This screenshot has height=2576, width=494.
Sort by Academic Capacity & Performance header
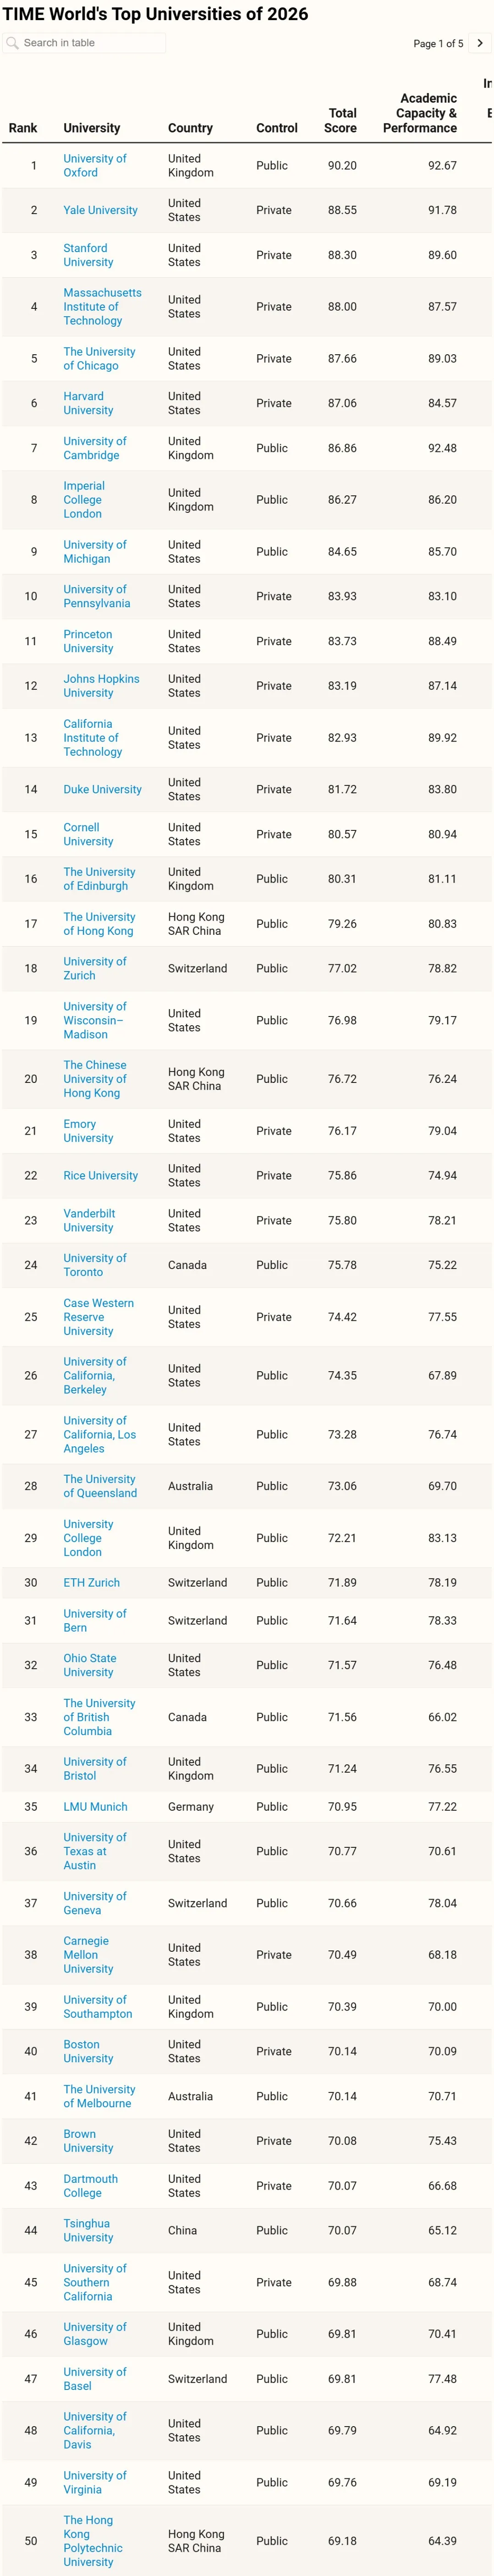pyautogui.click(x=421, y=113)
